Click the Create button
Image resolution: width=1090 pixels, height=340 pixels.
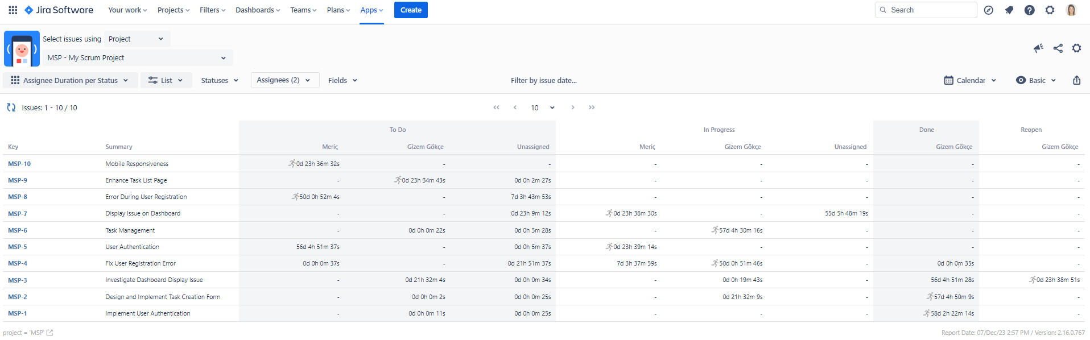point(411,10)
